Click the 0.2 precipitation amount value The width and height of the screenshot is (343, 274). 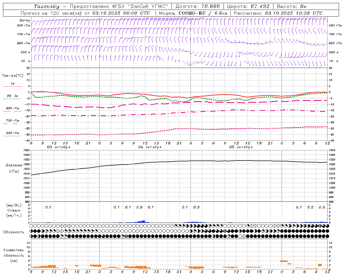coord(310,207)
